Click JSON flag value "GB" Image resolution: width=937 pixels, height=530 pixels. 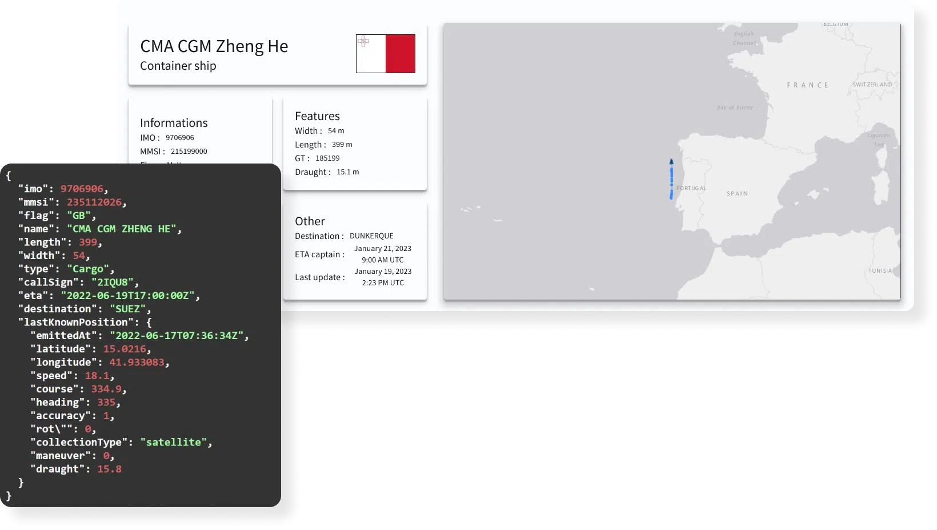pyautogui.click(x=79, y=216)
